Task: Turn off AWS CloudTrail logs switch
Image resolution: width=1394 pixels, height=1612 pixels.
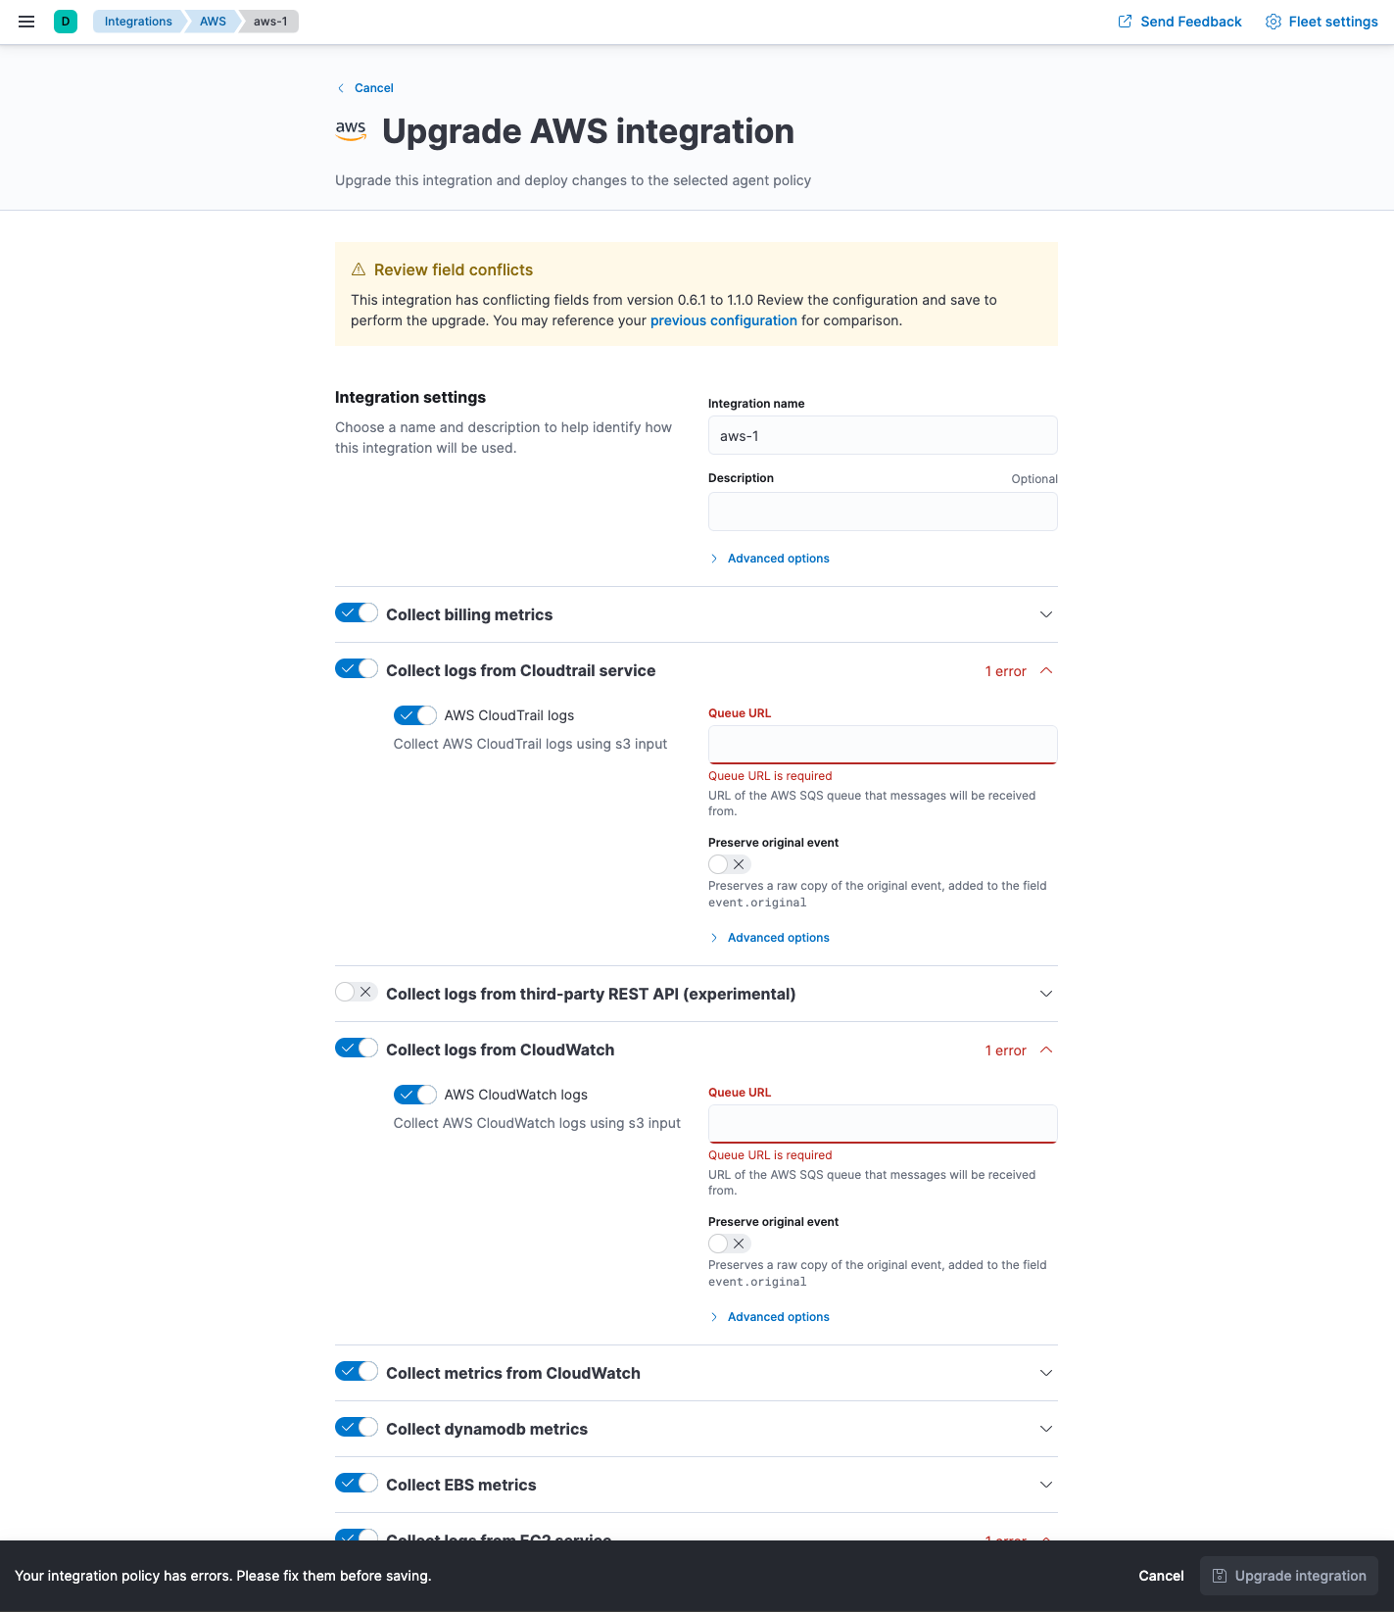Action: click(415, 715)
